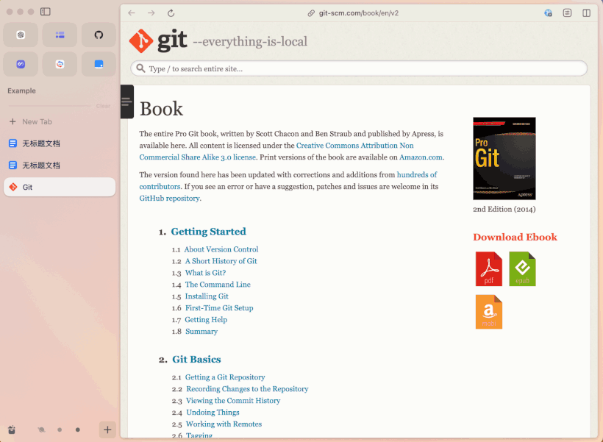The height and width of the screenshot is (442, 603).
Task: Open a New Tab in sidebar
Action: point(60,121)
